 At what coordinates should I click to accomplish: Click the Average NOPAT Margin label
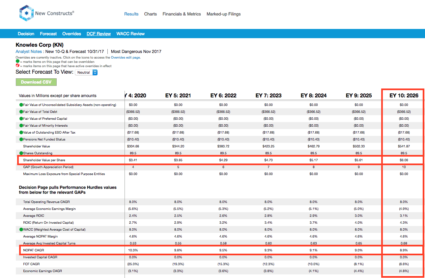[41, 237]
